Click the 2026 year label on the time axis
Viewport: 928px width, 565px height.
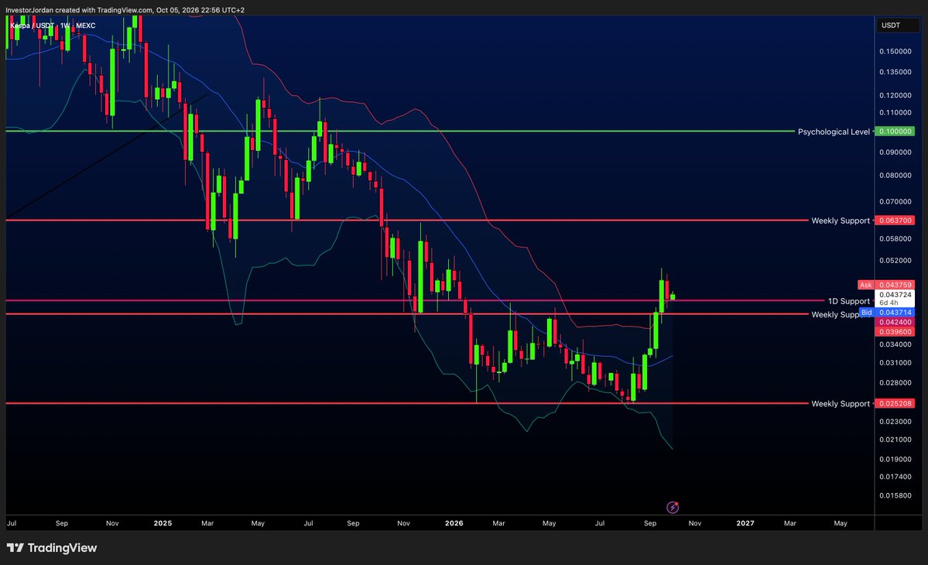pyautogui.click(x=454, y=523)
